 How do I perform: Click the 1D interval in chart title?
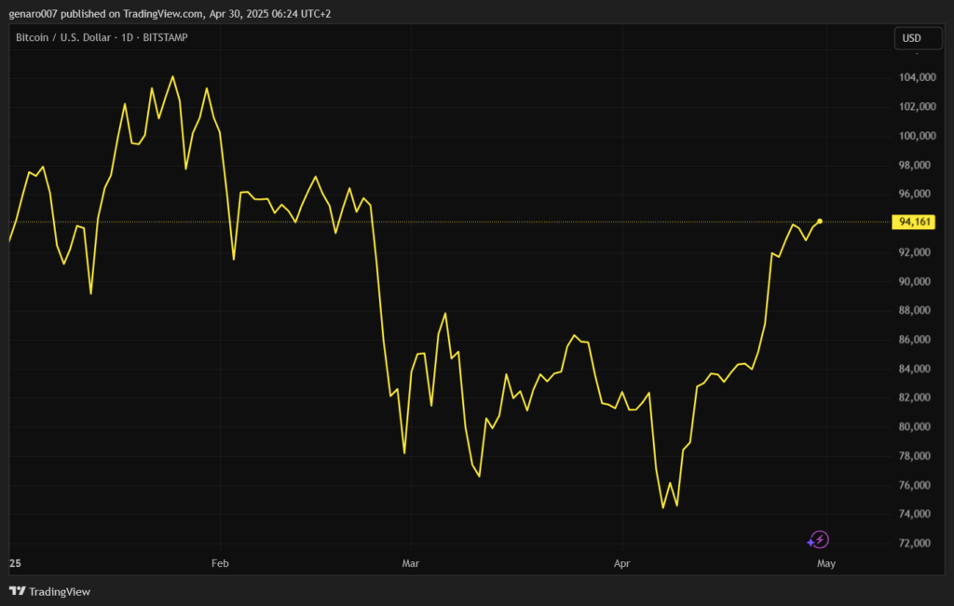[123, 38]
